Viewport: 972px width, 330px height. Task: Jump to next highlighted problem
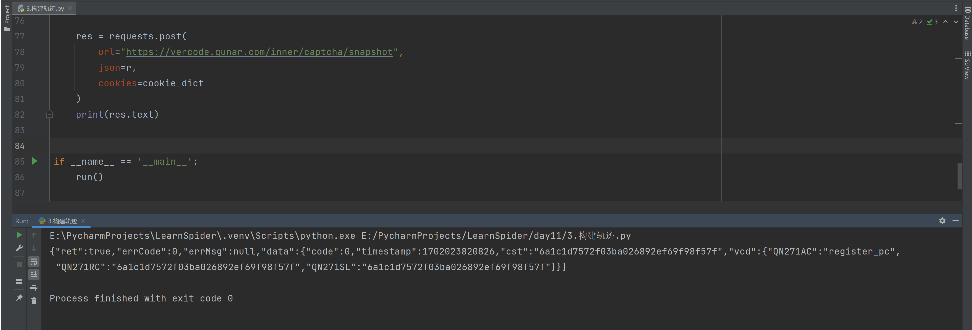(956, 22)
